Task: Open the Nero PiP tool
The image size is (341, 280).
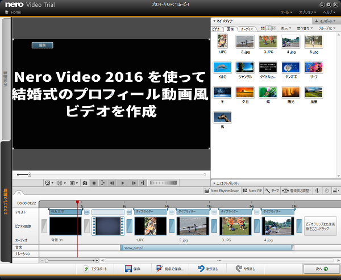Action: point(252,191)
